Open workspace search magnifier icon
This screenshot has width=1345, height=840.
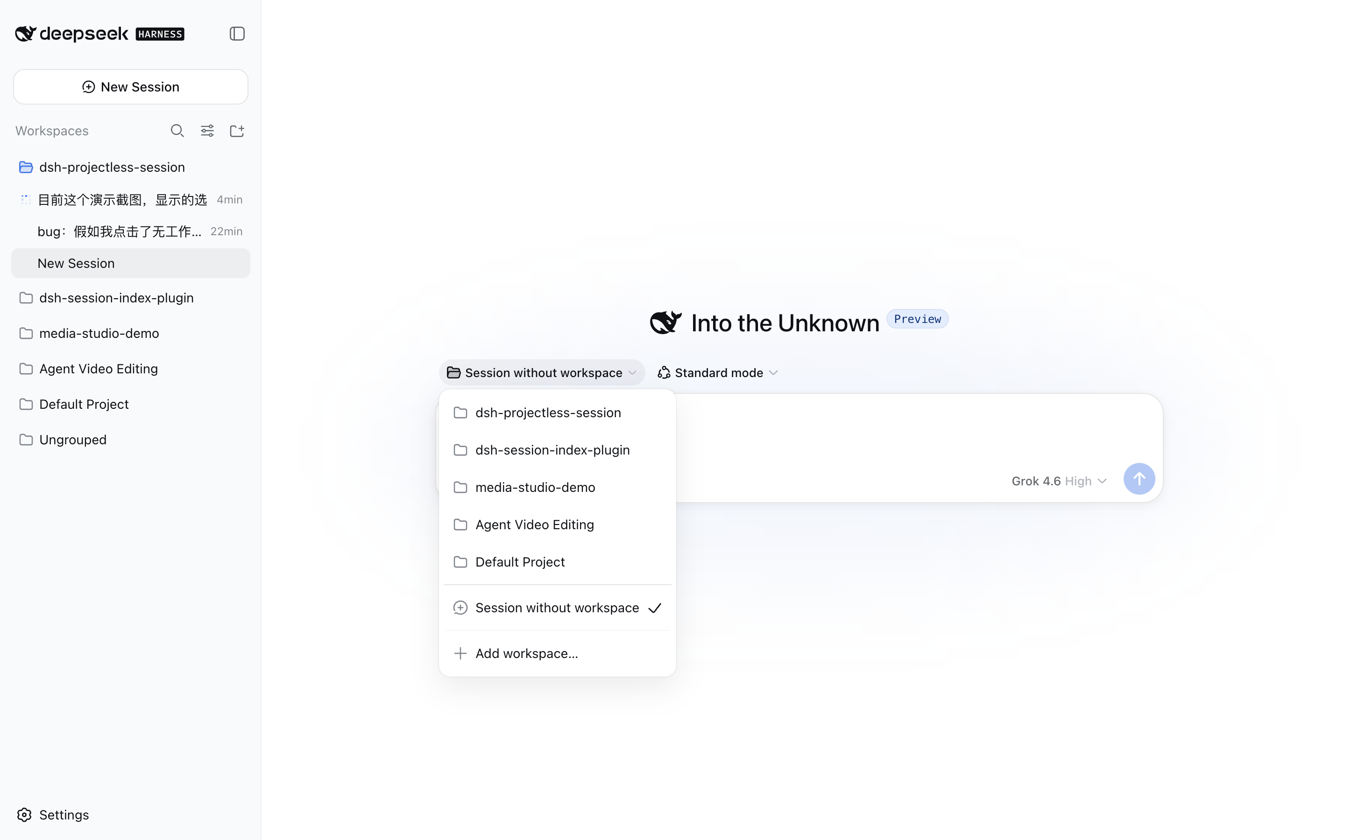tap(177, 131)
